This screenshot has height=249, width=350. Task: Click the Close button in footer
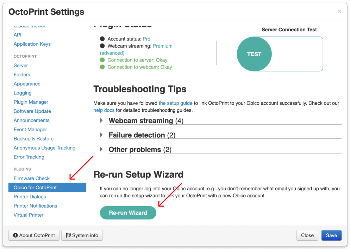307,235
